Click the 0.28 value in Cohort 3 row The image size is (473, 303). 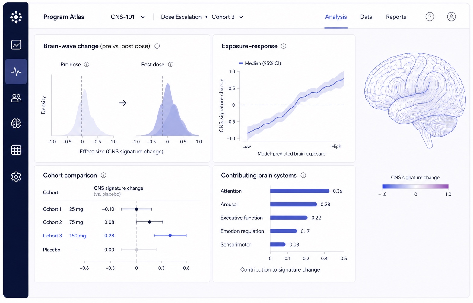pos(109,236)
